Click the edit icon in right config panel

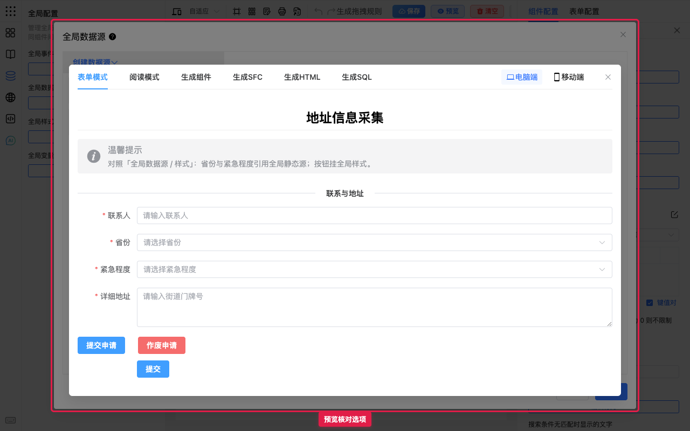pyautogui.click(x=674, y=214)
